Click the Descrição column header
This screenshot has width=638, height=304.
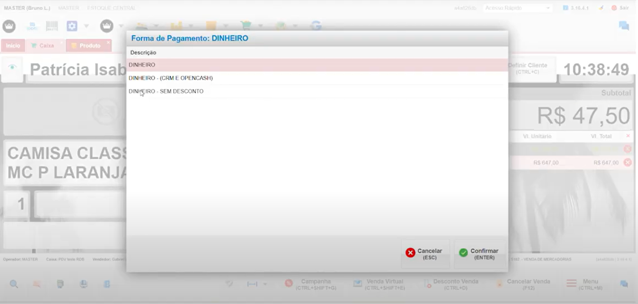143,53
